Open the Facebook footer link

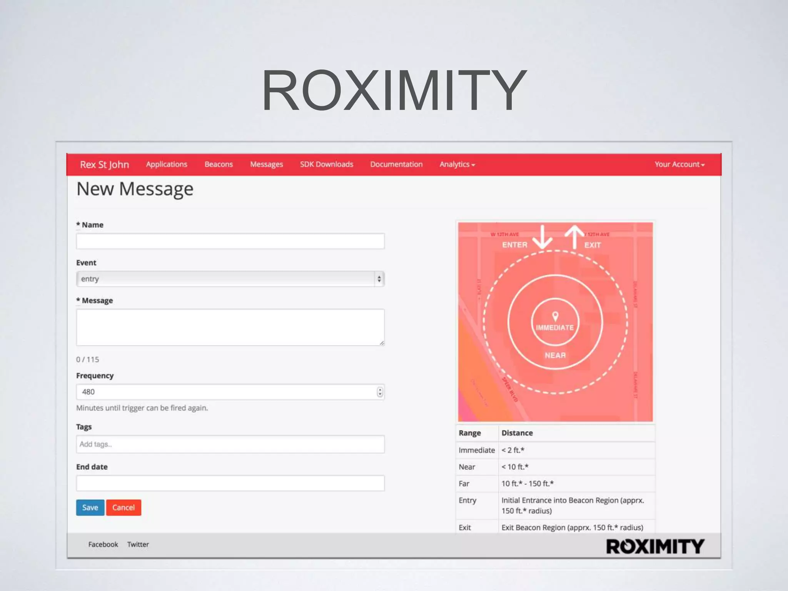(x=103, y=544)
